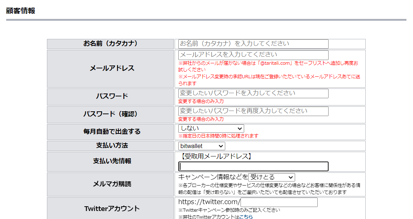The height and width of the screenshot is (219, 413).
Task: Click the new password input field
Action: click(x=253, y=93)
